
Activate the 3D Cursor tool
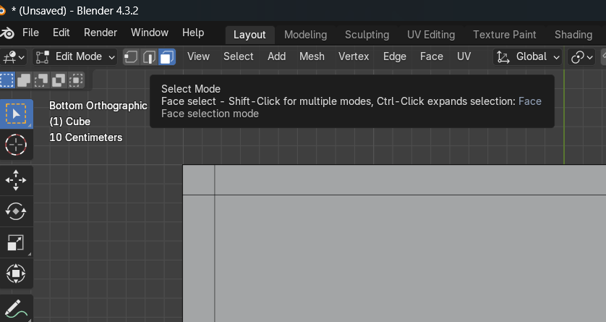click(x=15, y=145)
